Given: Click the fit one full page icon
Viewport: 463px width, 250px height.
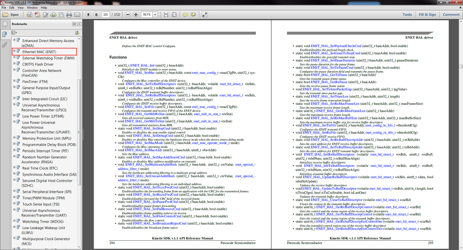Looking at the screenshot, I should pos(174,14).
